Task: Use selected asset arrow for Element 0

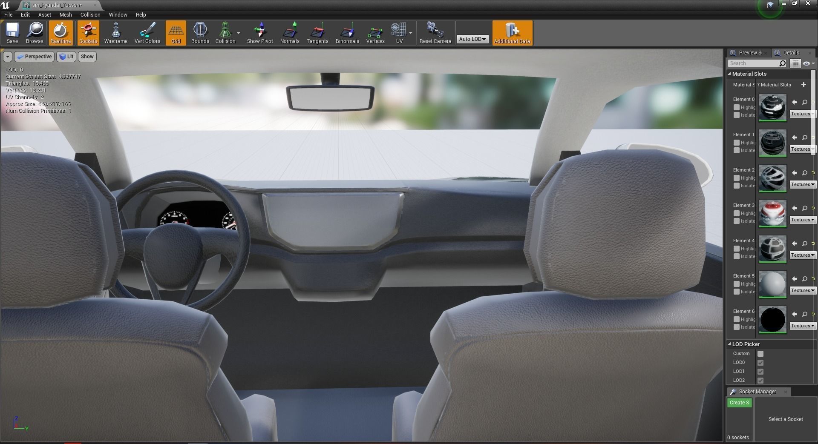Action: (x=794, y=102)
